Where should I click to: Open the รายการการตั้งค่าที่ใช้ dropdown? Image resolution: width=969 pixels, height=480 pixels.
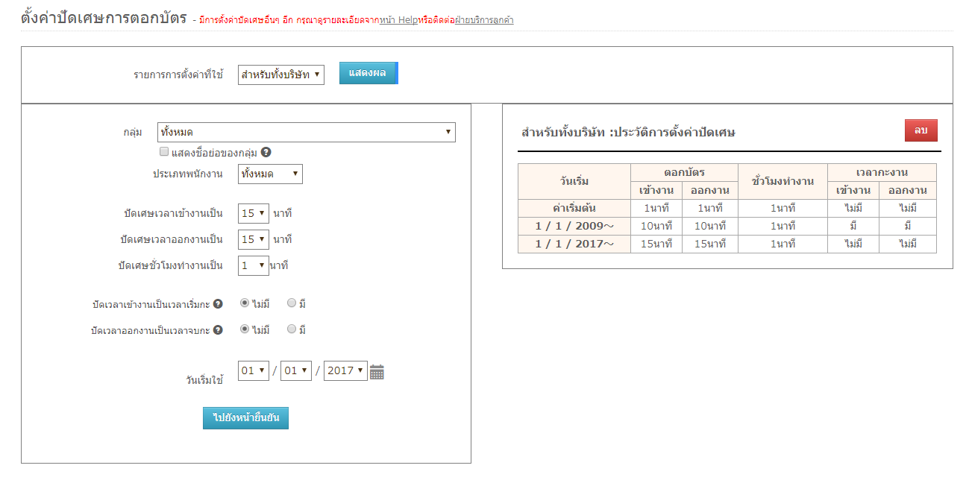pyautogui.click(x=280, y=75)
